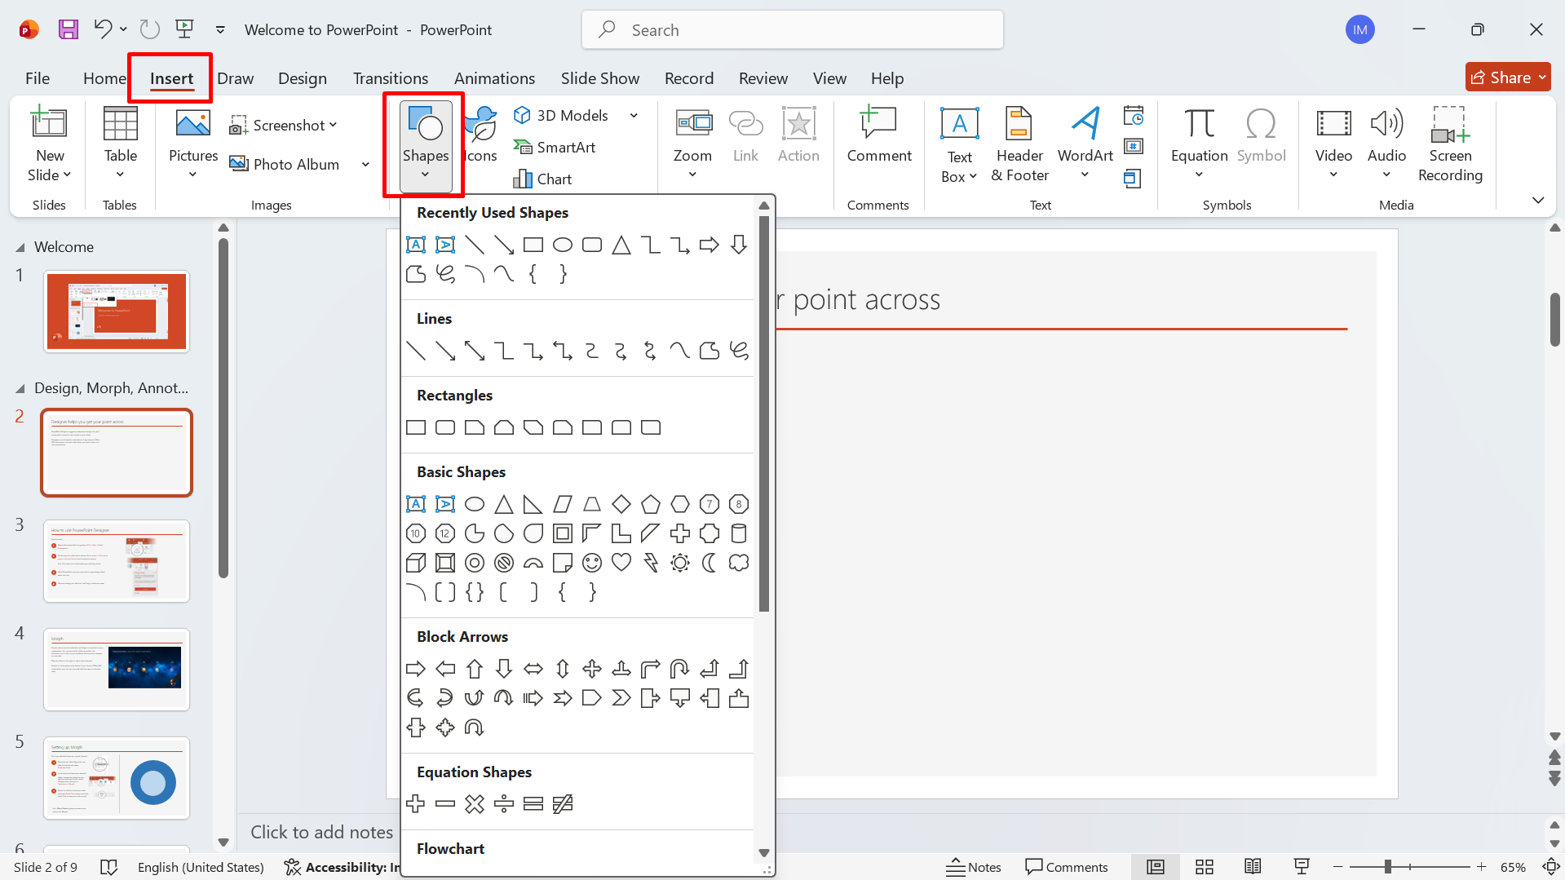The image size is (1565, 880).
Task: Save the presentation
Action: tap(69, 30)
